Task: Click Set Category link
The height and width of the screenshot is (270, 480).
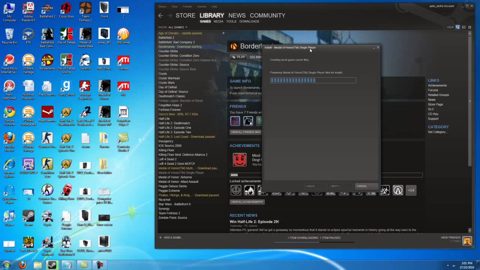Action: tap(438, 132)
